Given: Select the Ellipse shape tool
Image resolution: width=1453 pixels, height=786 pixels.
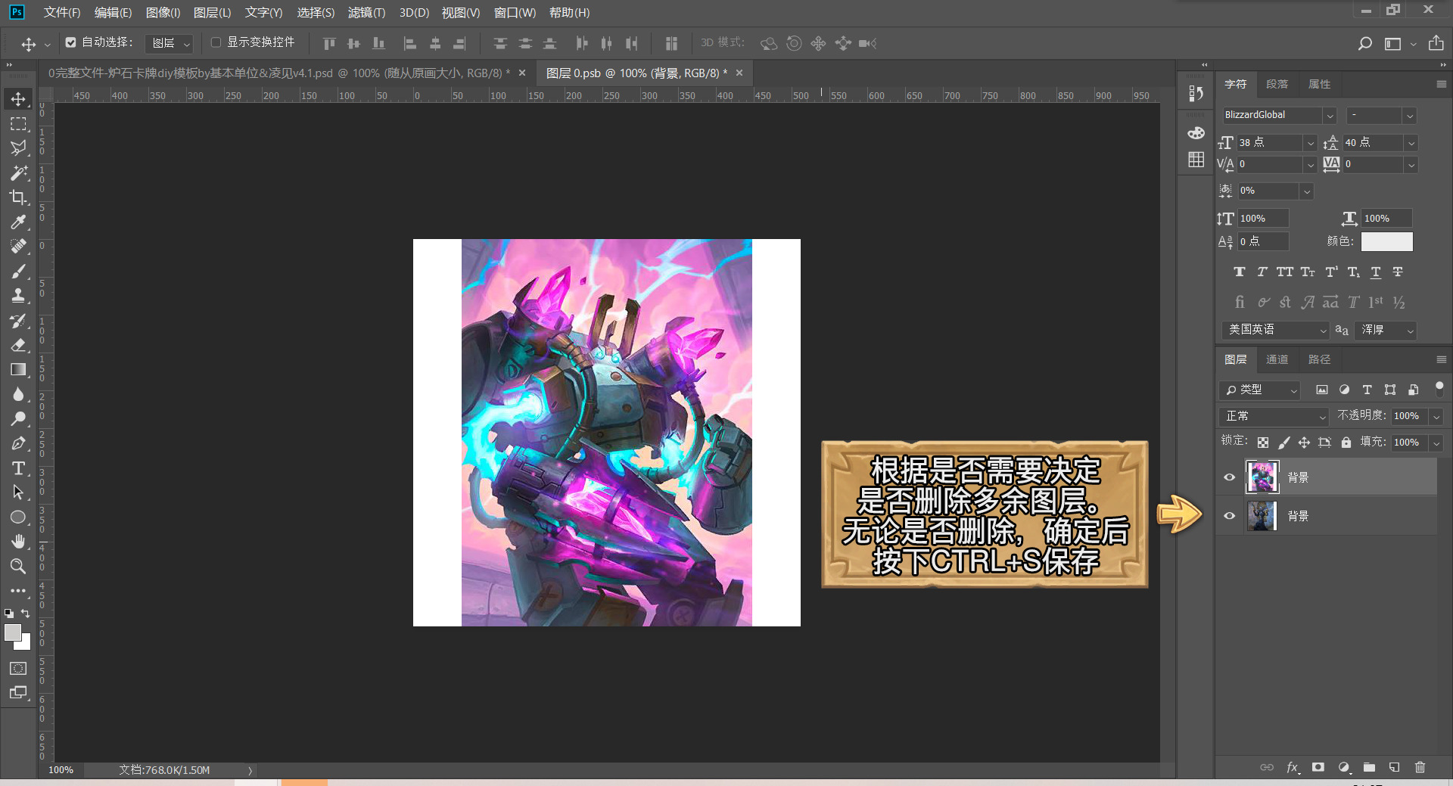Looking at the screenshot, I should [18, 517].
